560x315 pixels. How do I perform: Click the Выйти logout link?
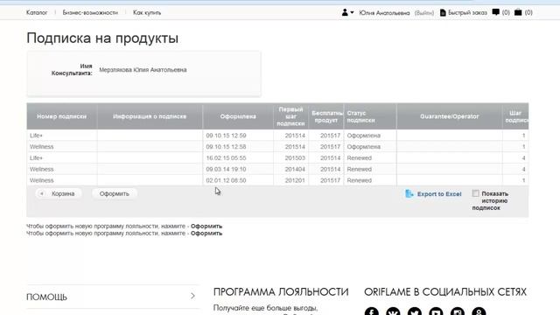[x=423, y=13]
